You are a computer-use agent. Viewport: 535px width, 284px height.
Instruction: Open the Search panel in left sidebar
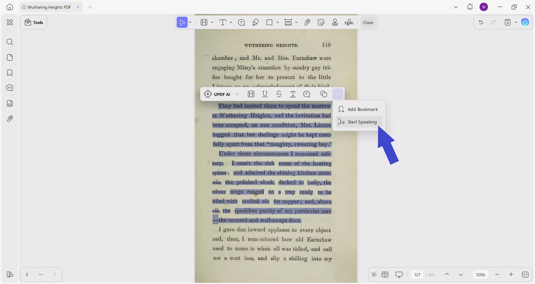pos(10,42)
